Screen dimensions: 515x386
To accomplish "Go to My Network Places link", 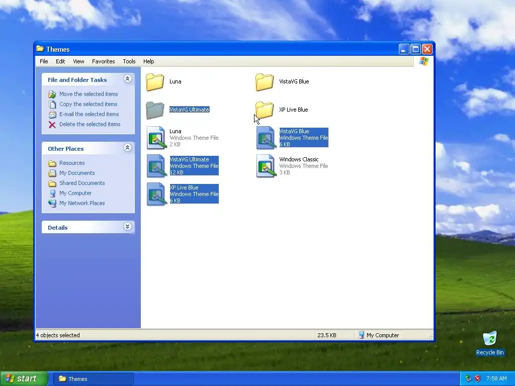I will click(x=82, y=203).
